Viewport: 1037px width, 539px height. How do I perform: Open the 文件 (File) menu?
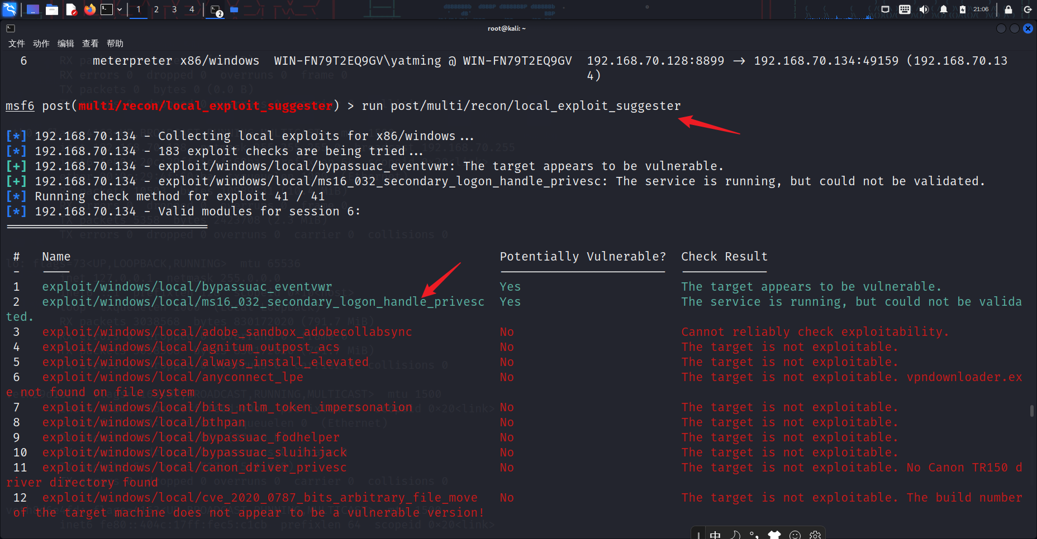pos(17,44)
